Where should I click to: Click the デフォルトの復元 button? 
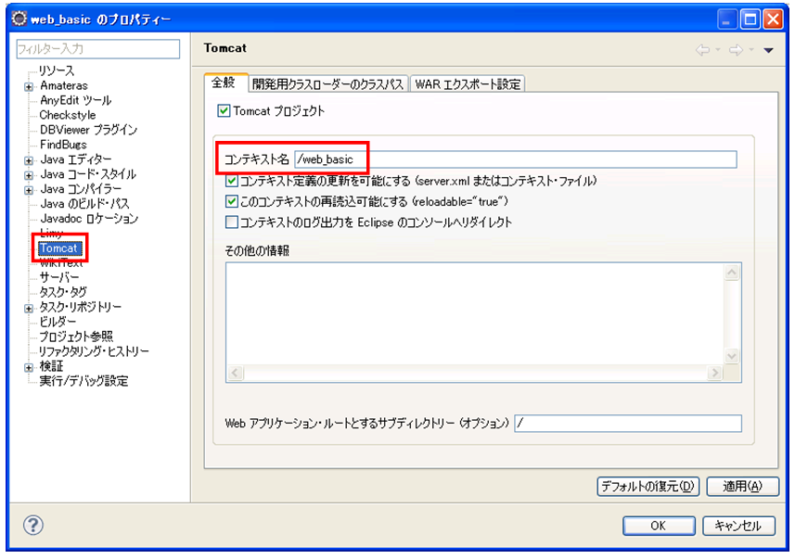pos(648,487)
